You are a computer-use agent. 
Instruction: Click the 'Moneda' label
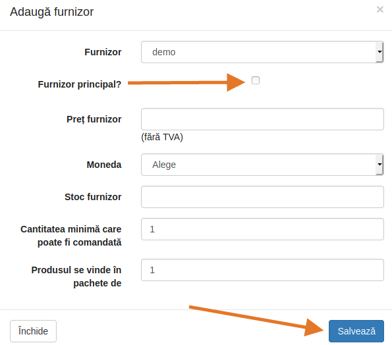104,165
